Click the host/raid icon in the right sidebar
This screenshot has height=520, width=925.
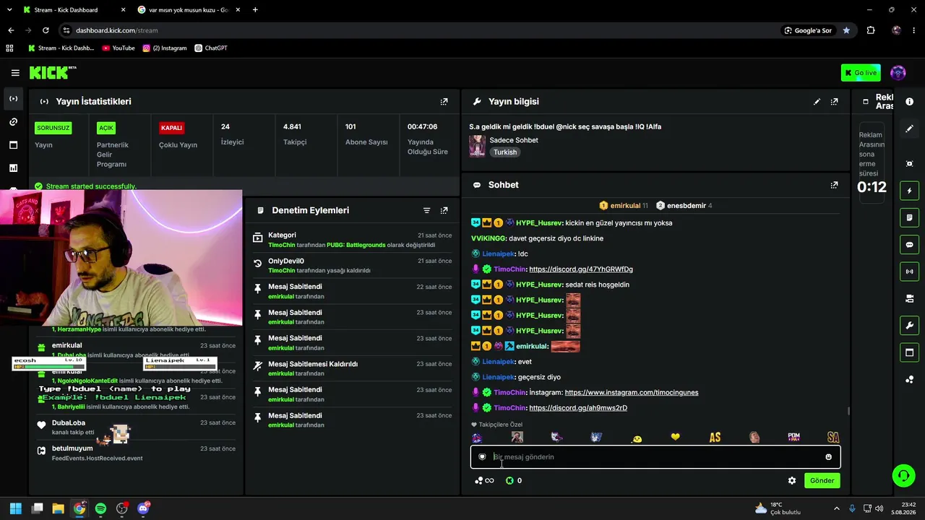coord(909,298)
